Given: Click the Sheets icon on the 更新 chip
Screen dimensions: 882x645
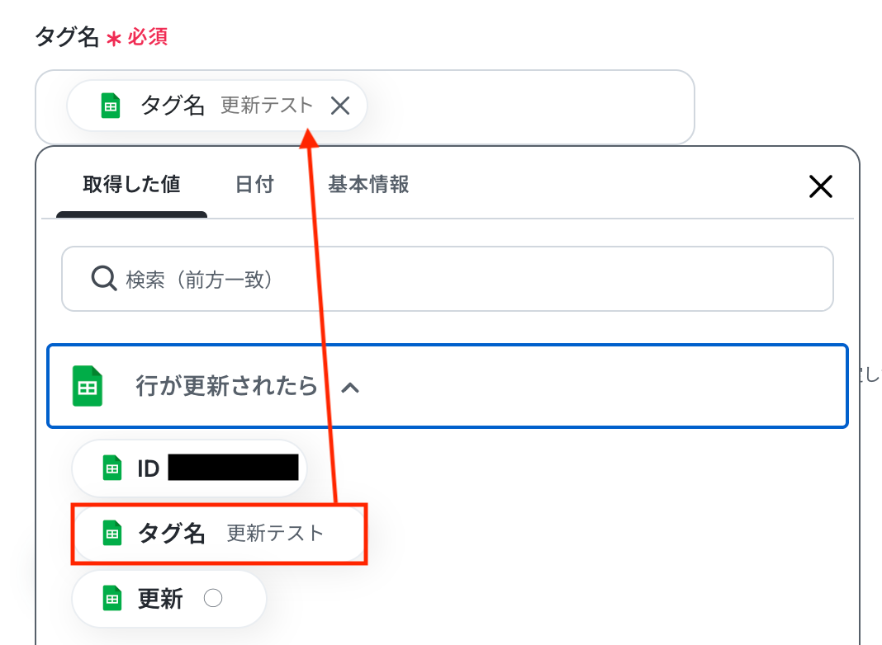Looking at the screenshot, I should point(111,599).
